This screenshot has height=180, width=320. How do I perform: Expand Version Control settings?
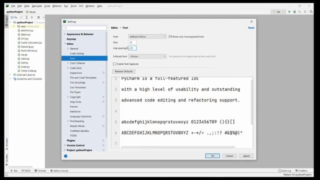(x=65, y=145)
